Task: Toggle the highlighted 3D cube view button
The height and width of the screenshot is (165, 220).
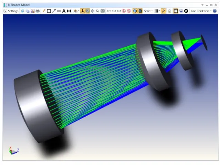Action: pos(135,11)
